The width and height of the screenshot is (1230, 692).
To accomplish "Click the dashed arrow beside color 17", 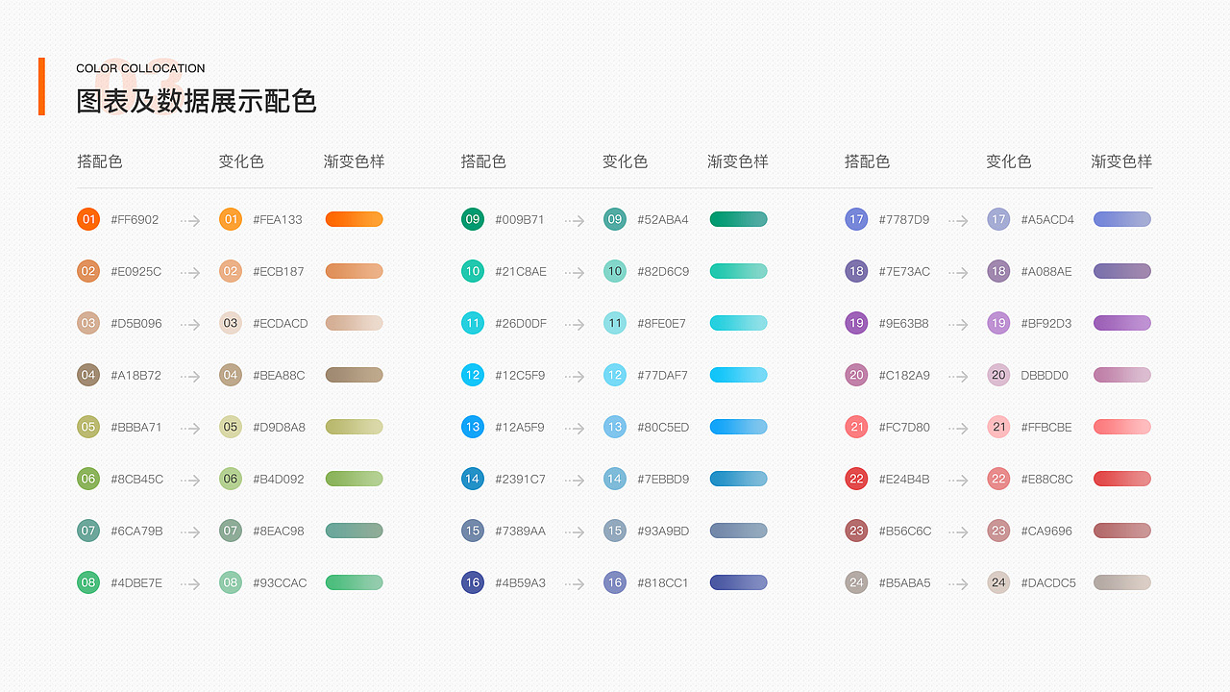I will pyautogui.click(x=957, y=219).
